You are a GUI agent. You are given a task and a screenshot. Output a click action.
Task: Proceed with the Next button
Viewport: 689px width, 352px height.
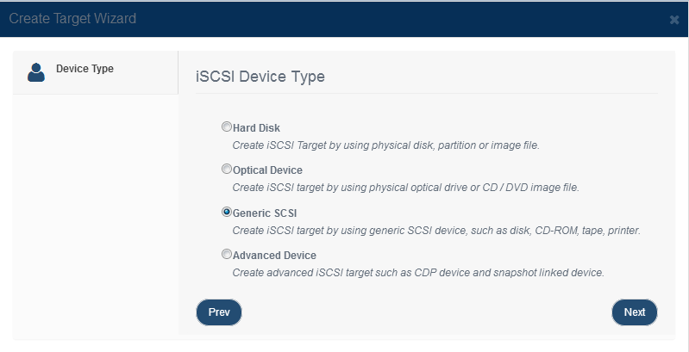(635, 312)
